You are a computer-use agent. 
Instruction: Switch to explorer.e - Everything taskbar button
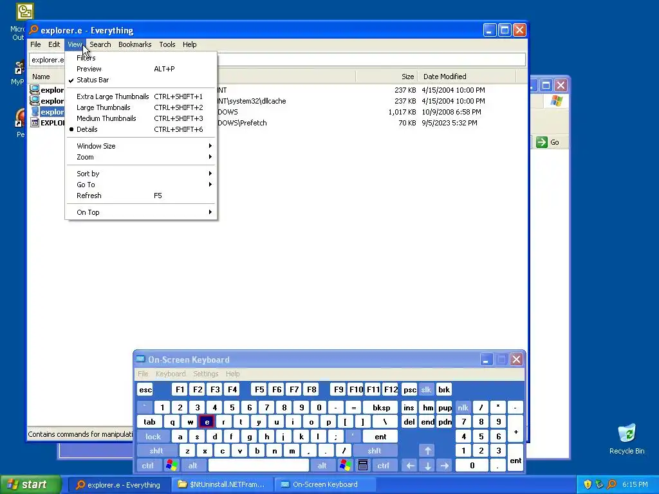click(118, 485)
